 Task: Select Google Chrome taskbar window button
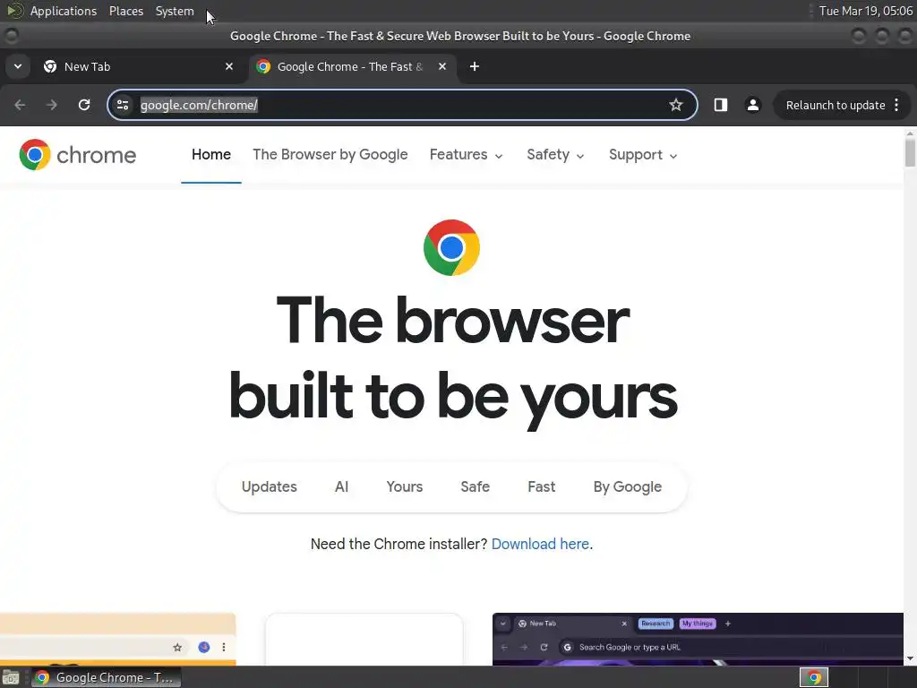click(106, 677)
